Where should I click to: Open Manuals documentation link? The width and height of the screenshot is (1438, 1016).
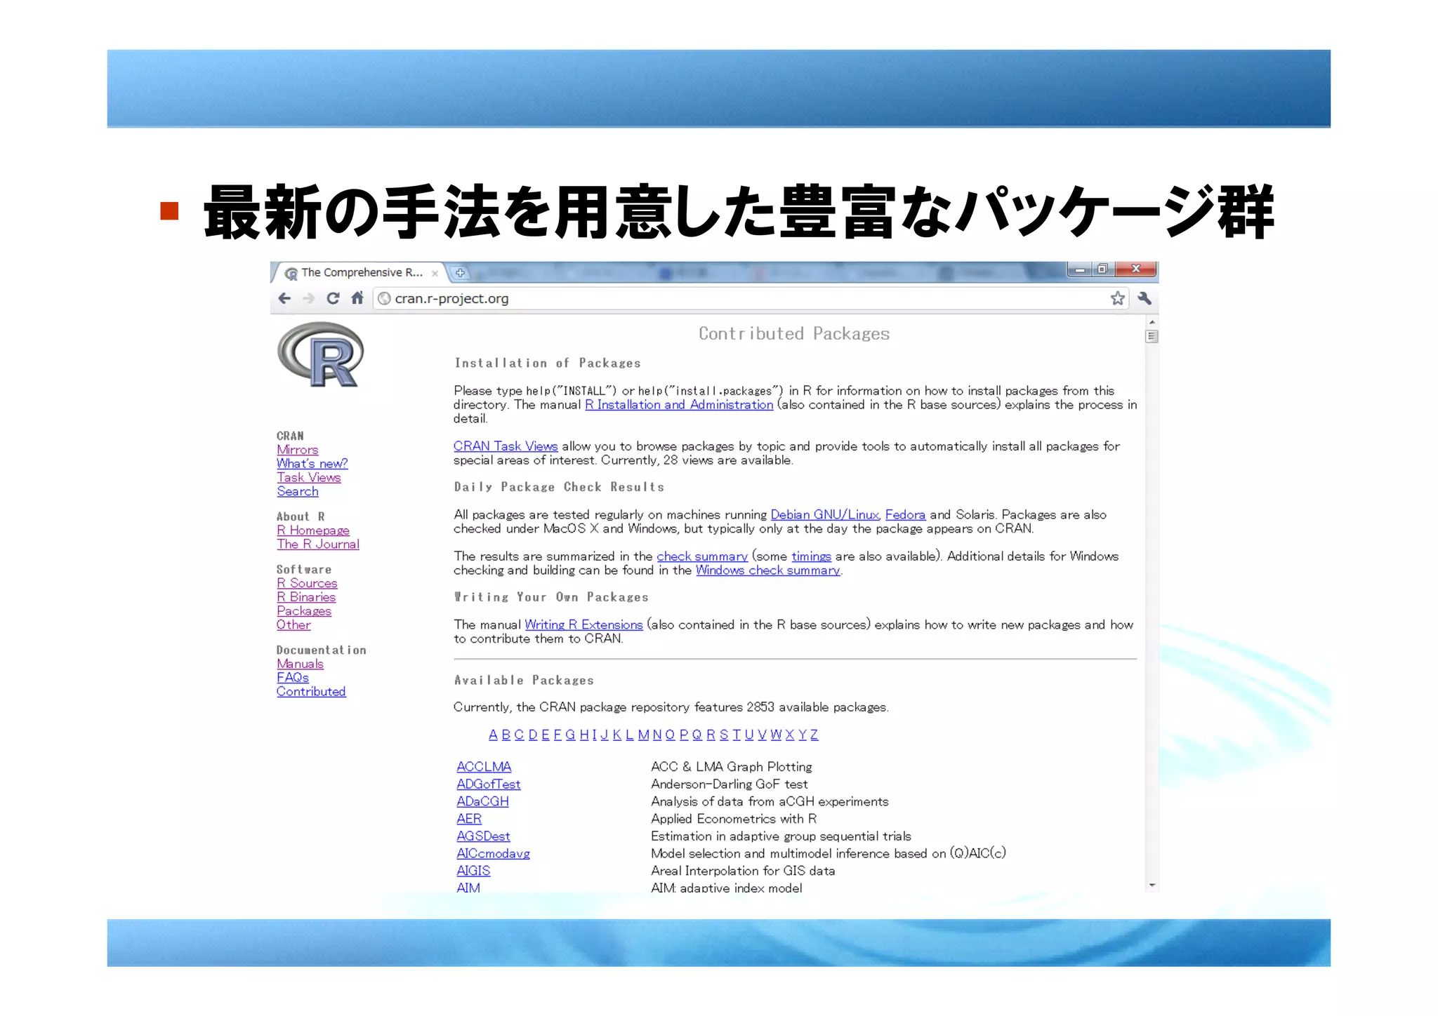click(300, 664)
